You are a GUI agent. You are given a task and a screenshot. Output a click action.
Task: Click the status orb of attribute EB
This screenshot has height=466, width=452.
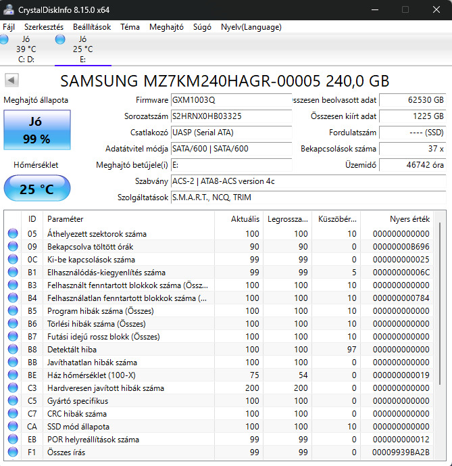coord(13,439)
